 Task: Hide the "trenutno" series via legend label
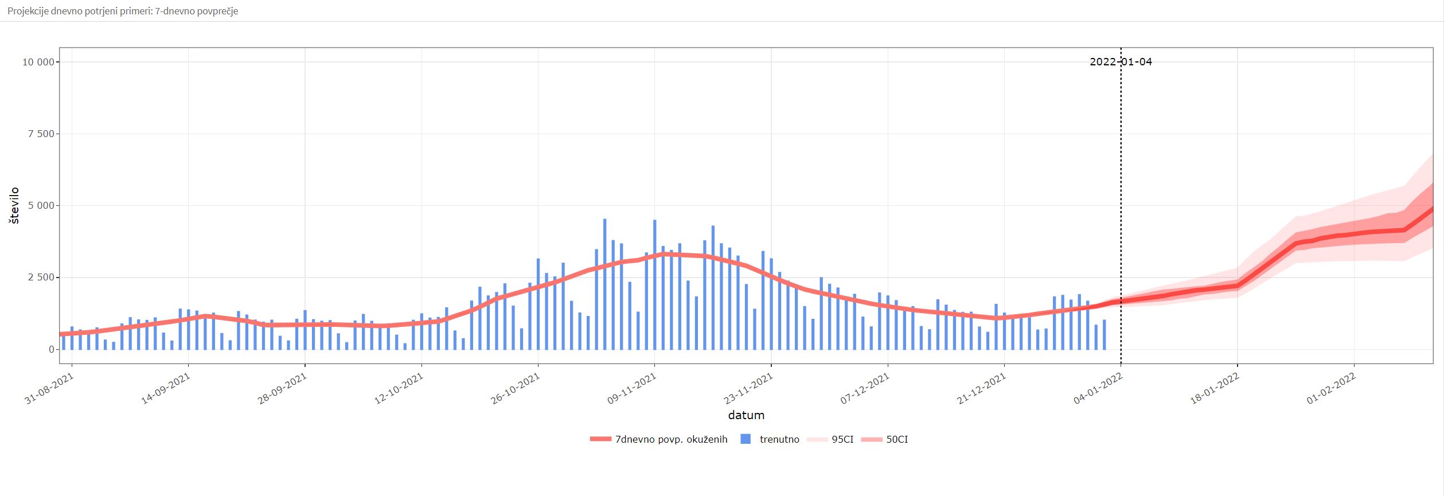779,439
